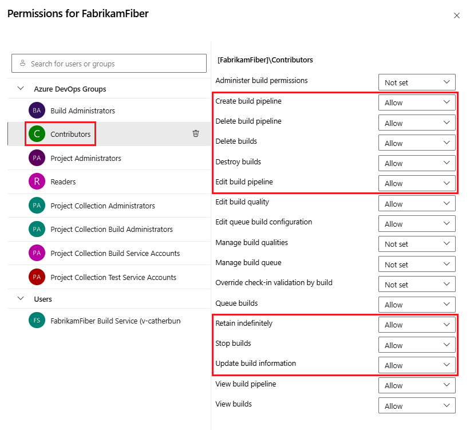Select the Build Administrators group
Viewport: 470px width, 430px height.
(x=109, y=111)
